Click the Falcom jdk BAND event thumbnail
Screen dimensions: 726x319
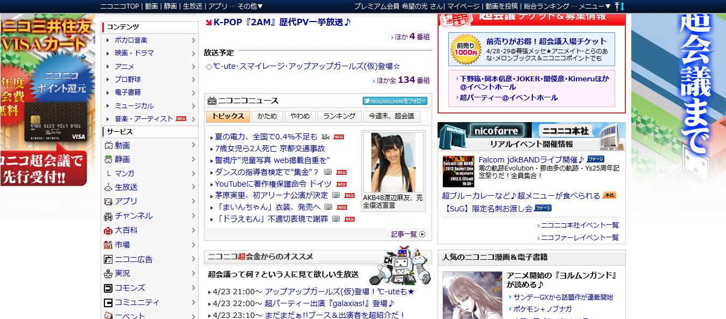tap(458, 171)
